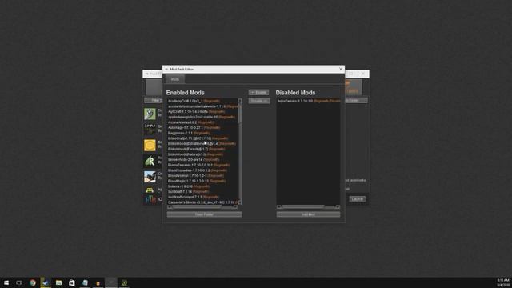This screenshot has width=512, height=288.
Task: Click the Add Mod button
Action: [x=308, y=214]
